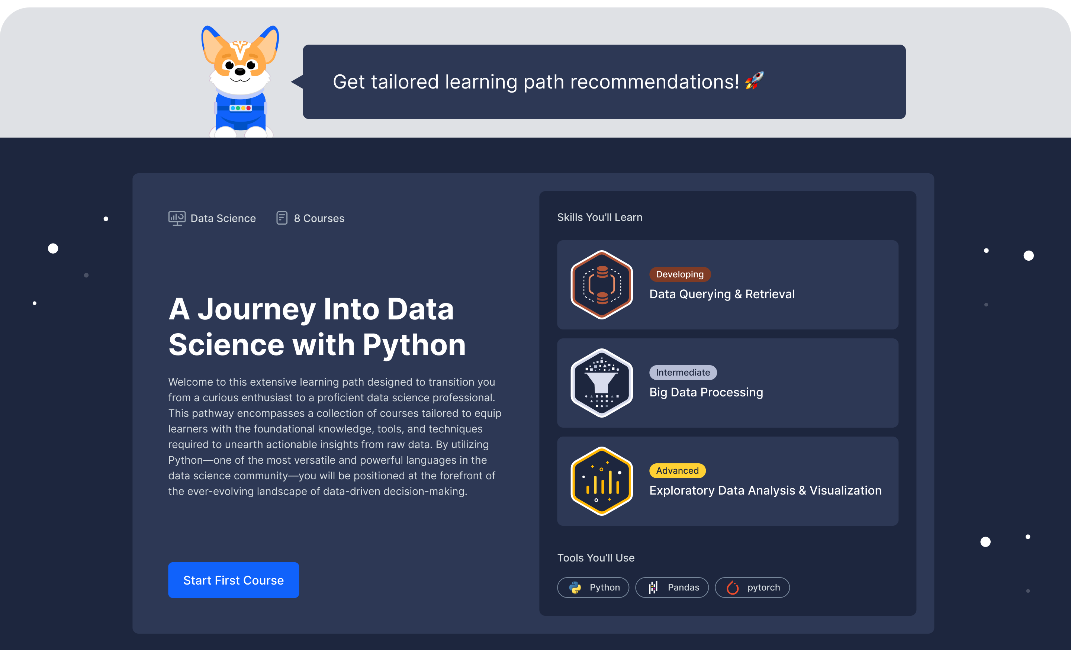The image size is (1071, 650).
Task: Click the 8 Courses label
Action: coord(319,218)
